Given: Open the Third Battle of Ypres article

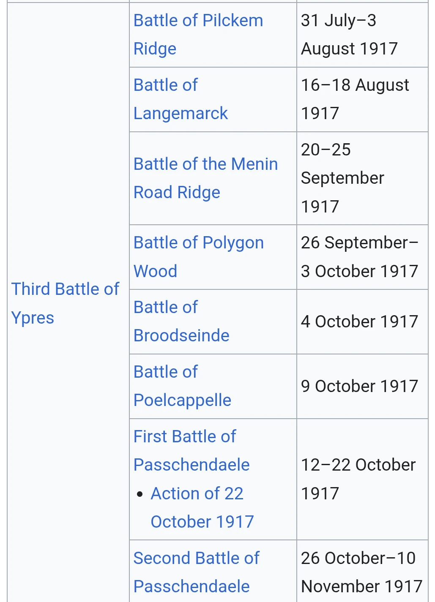Looking at the screenshot, I should [65, 303].
